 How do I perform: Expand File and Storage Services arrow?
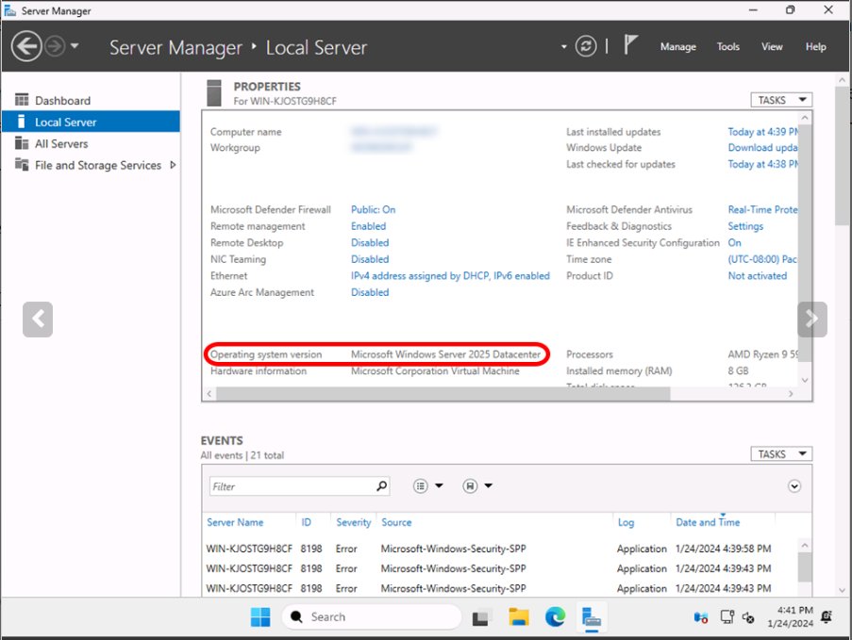tap(173, 165)
